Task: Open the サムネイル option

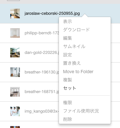Action: coord(74,47)
